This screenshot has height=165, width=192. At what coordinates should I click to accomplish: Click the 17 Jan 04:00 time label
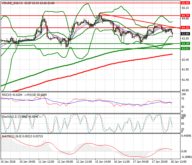pyautogui.click(x=141, y=162)
